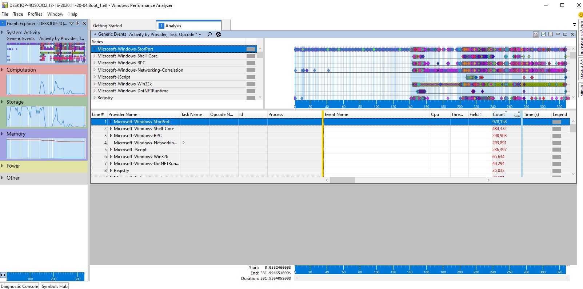Click the Legend column header
The height and width of the screenshot is (289, 583).
tap(560, 114)
